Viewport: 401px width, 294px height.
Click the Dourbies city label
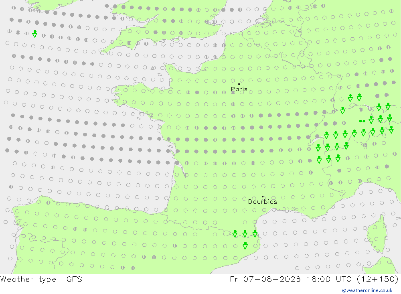[x=263, y=202]
